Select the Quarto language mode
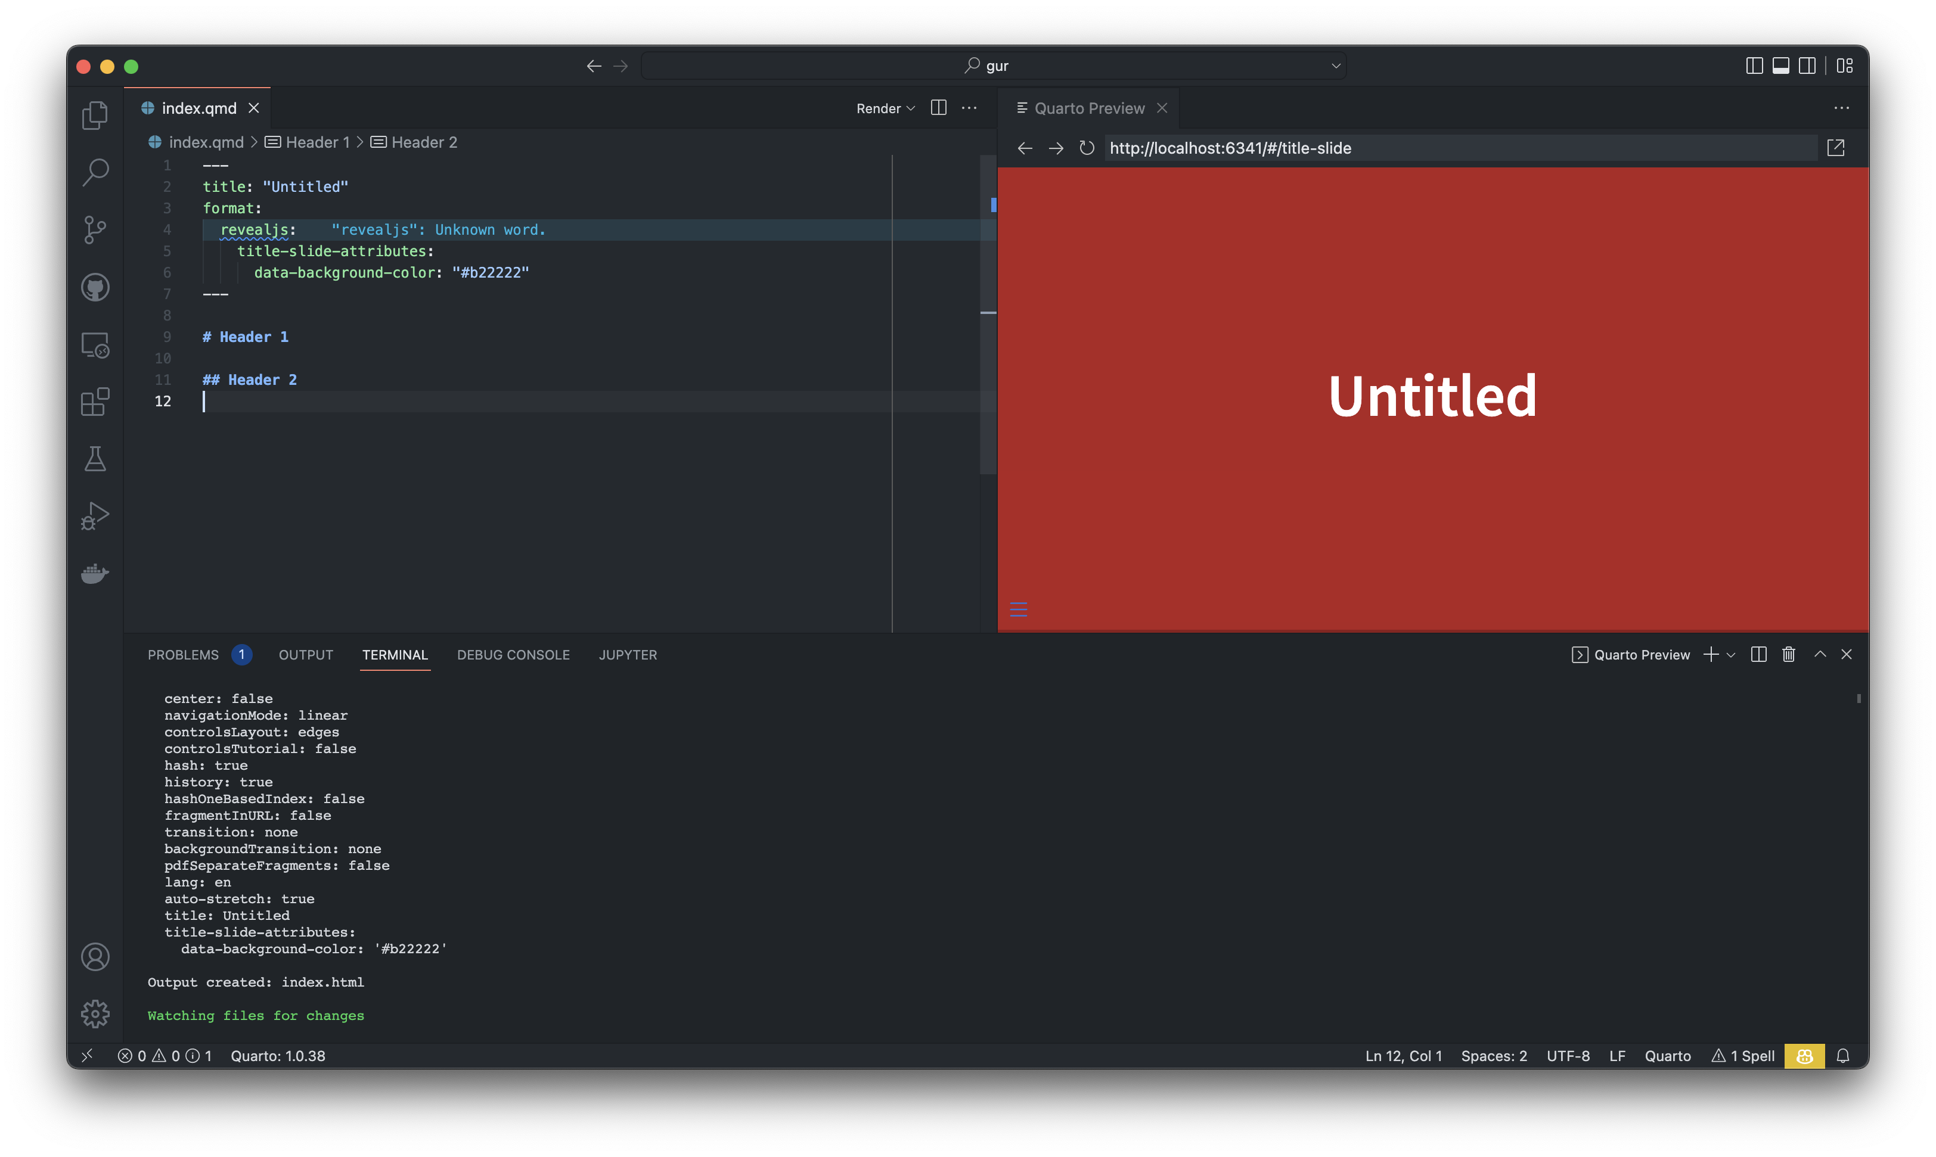Image resolution: width=1936 pixels, height=1157 pixels. (x=1668, y=1056)
